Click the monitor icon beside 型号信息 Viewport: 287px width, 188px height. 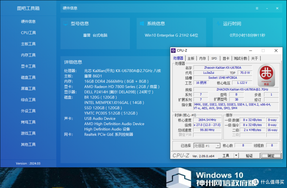click(66, 24)
